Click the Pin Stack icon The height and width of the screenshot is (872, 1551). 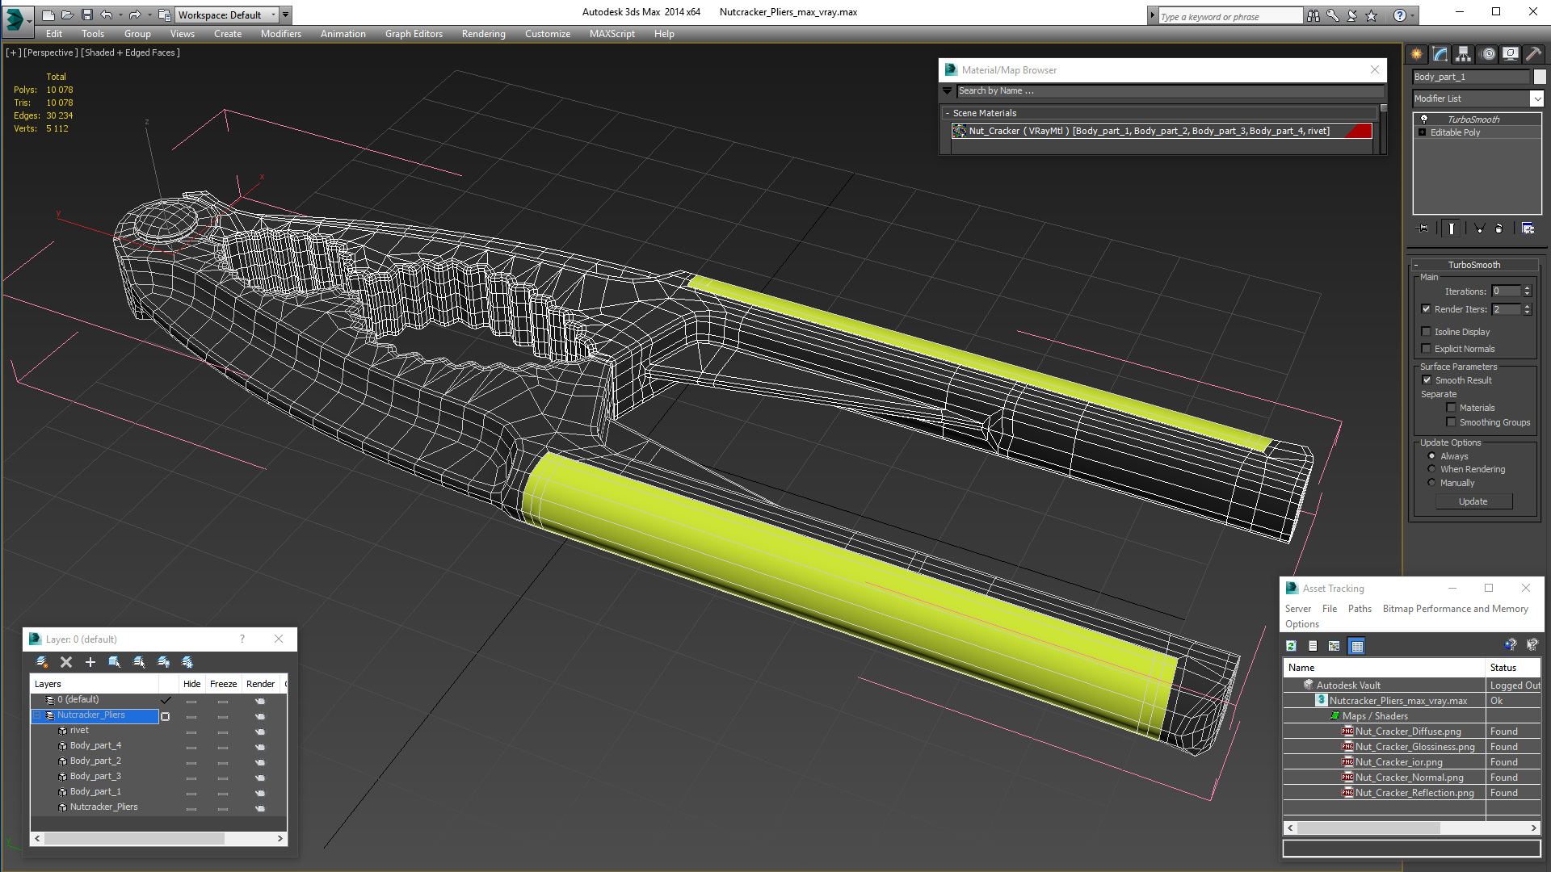point(1423,228)
